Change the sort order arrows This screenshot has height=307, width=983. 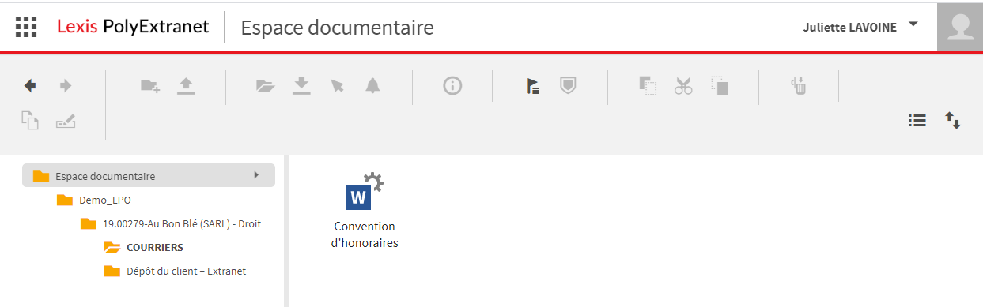[x=952, y=121]
